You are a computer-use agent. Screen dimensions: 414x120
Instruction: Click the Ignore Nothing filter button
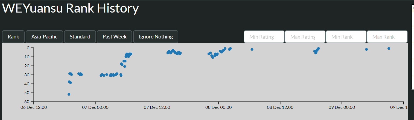(156, 37)
